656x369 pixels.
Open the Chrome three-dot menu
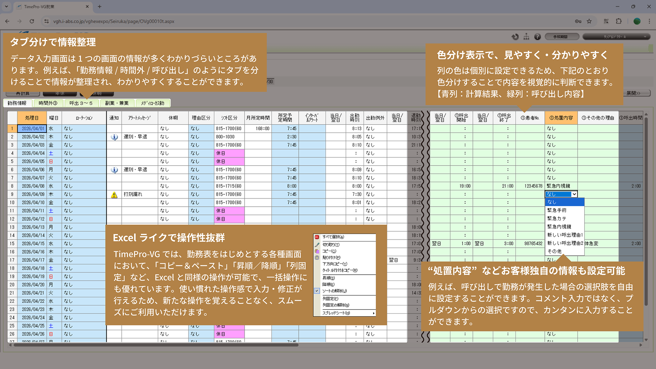click(x=650, y=21)
